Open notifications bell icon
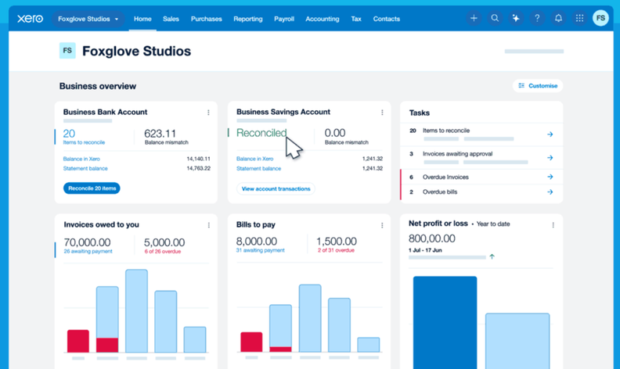620x369 pixels. coord(558,18)
